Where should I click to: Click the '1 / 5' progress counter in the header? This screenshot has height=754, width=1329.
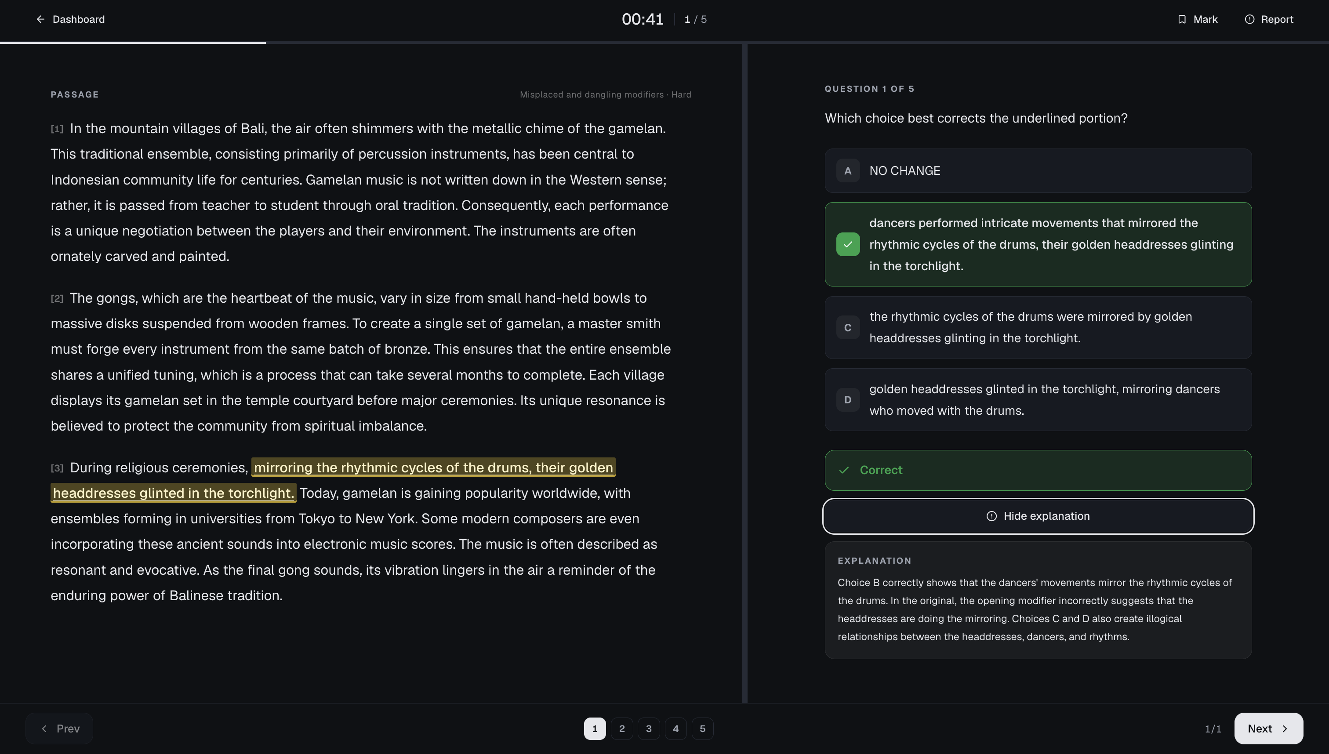695,19
